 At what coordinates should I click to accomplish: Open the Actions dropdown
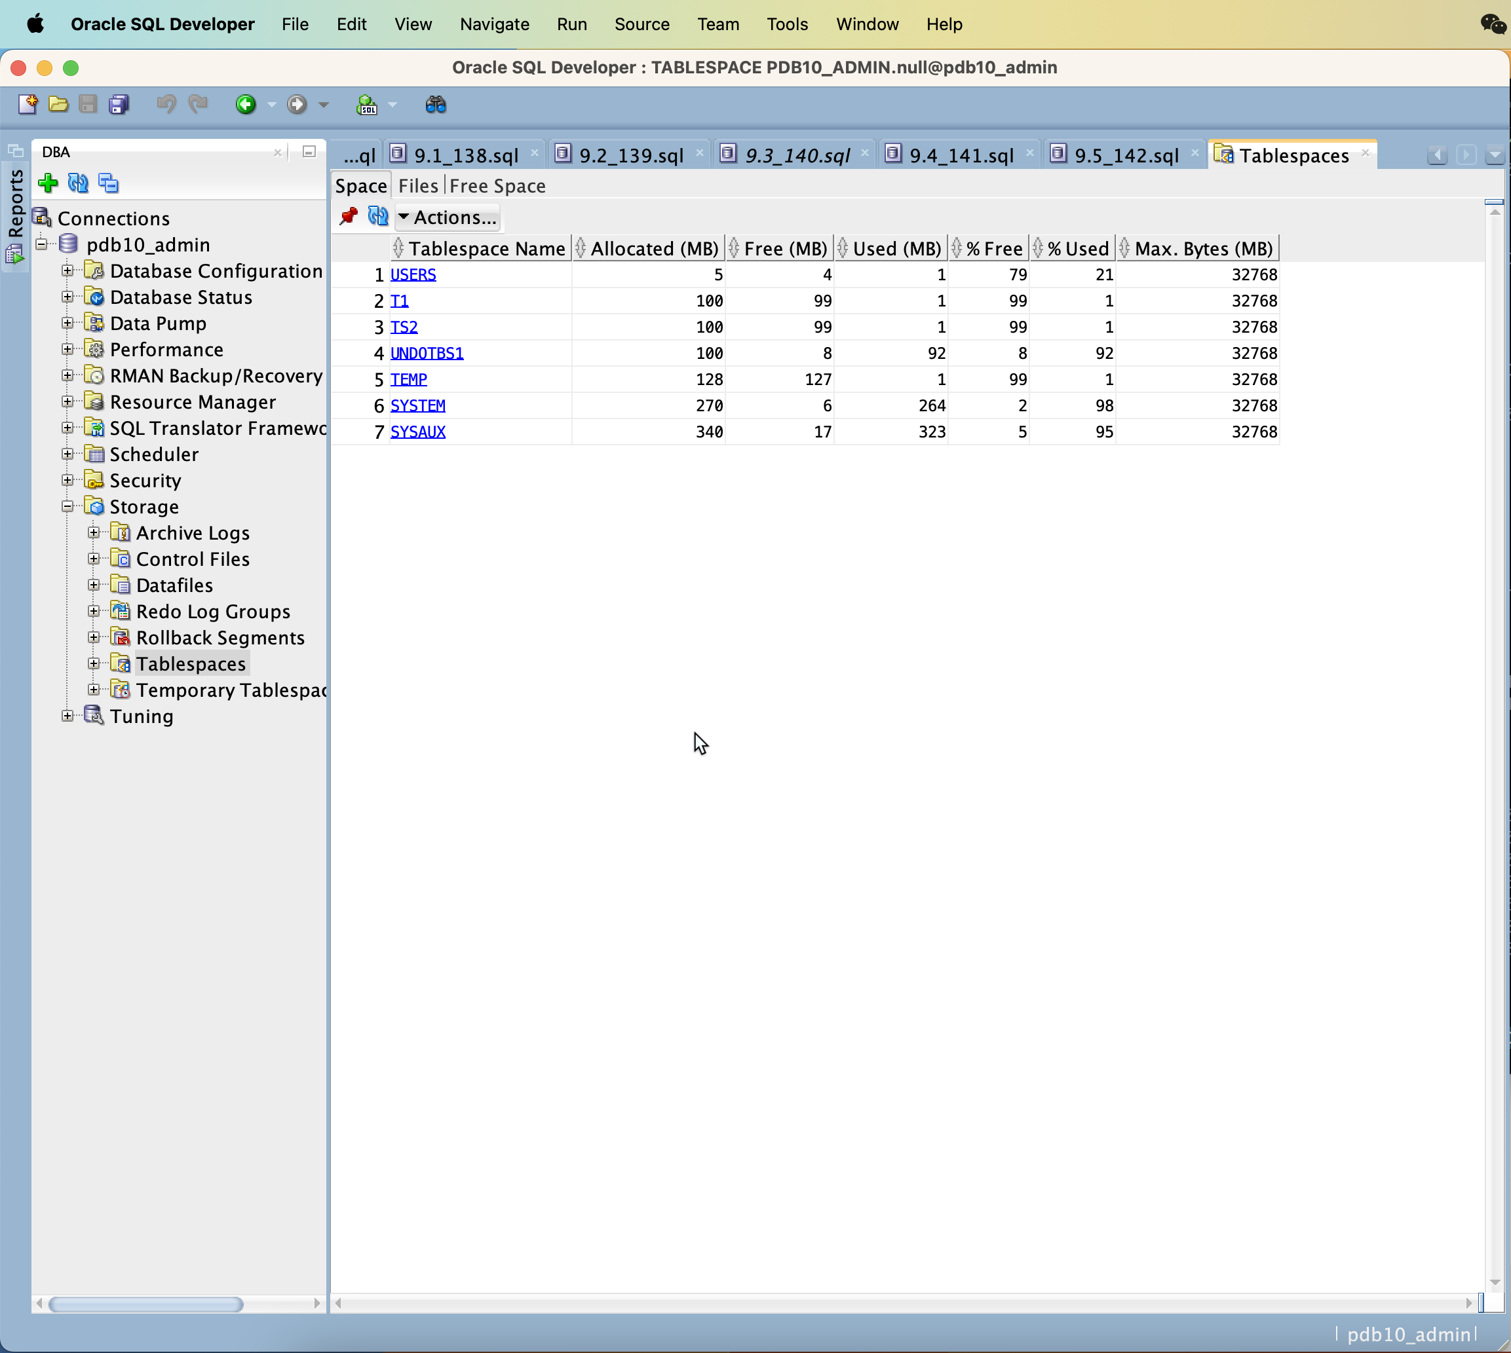pyautogui.click(x=447, y=217)
